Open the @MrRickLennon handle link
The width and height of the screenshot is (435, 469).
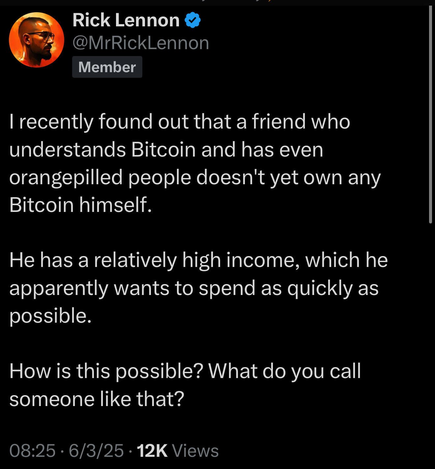pos(141,43)
